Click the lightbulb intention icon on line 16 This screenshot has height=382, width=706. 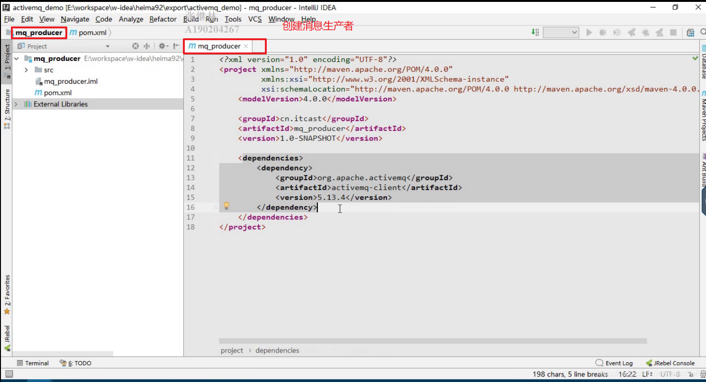point(226,206)
